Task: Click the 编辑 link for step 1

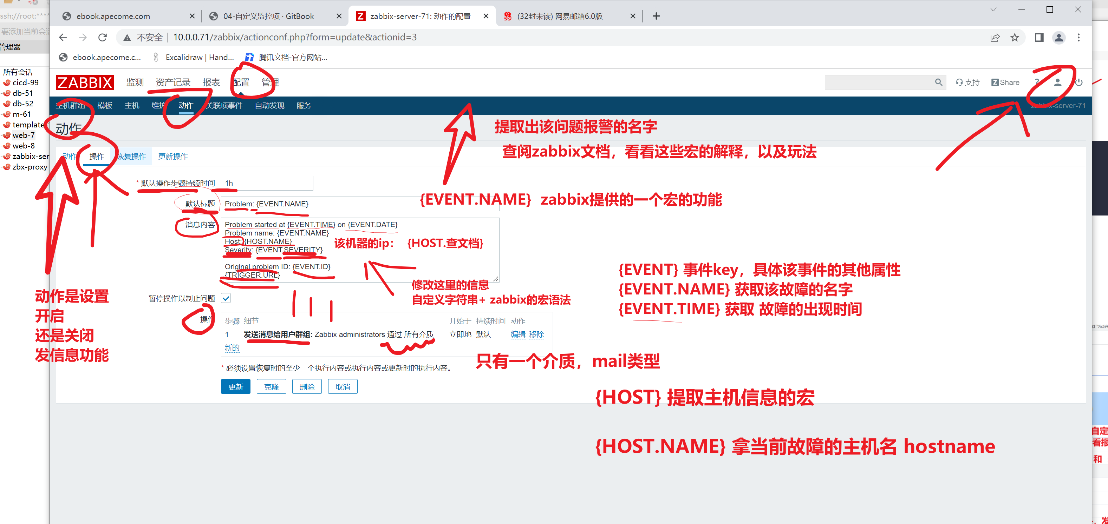Action: click(x=518, y=334)
